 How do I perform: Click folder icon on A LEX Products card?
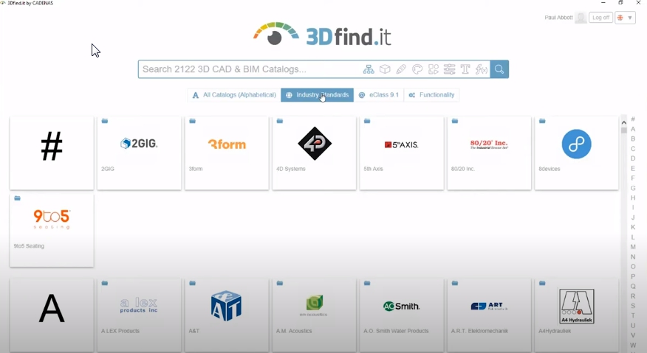click(x=105, y=283)
